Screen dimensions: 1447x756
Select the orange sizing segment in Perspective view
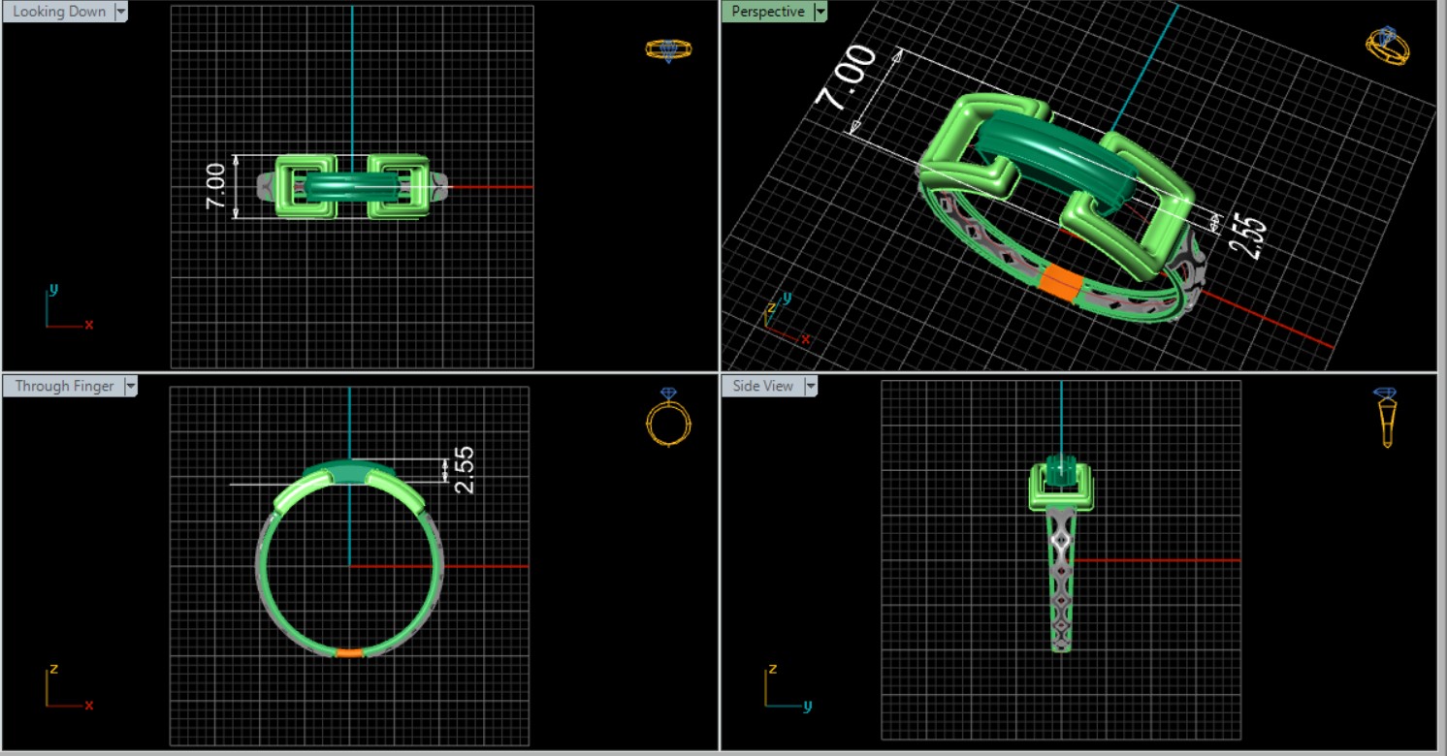1060,283
